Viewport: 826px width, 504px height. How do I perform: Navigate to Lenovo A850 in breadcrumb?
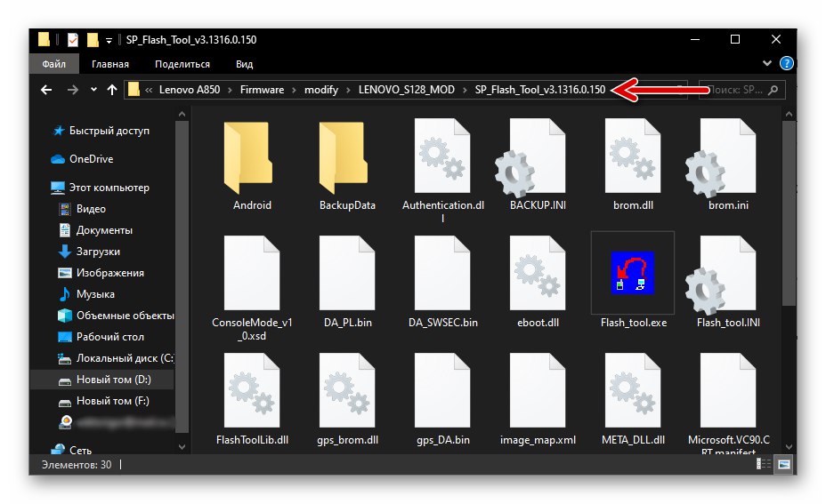190,90
